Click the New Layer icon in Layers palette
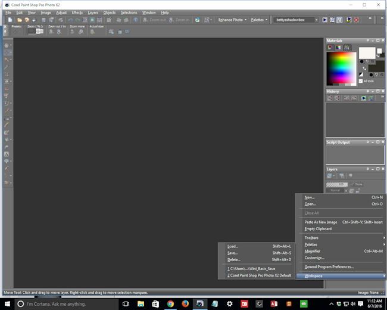 pyautogui.click(x=329, y=176)
